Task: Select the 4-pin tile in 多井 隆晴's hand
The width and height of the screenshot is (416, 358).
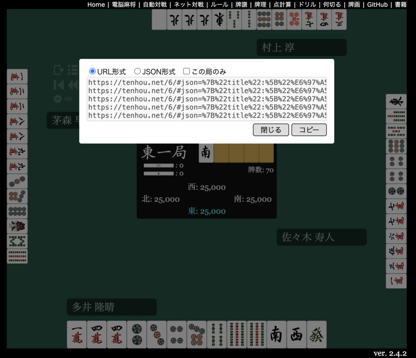Action: [177, 334]
